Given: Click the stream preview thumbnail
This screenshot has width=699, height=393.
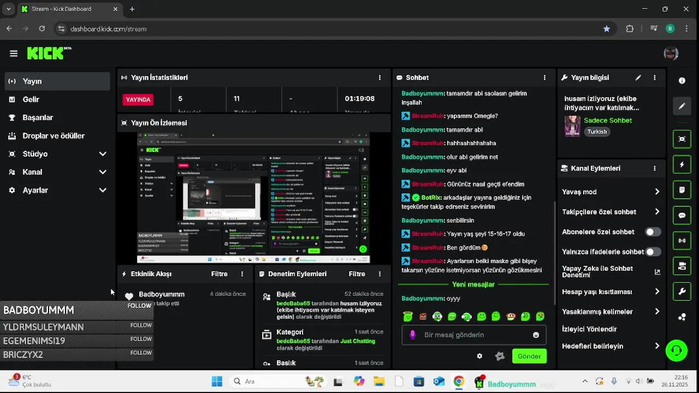Looking at the screenshot, I should [x=253, y=198].
